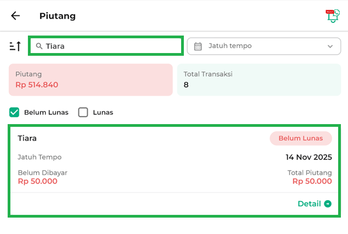The width and height of the screenshot is (348, 234).
Task: Go back using the arrow icon
Action: point(15,16)
